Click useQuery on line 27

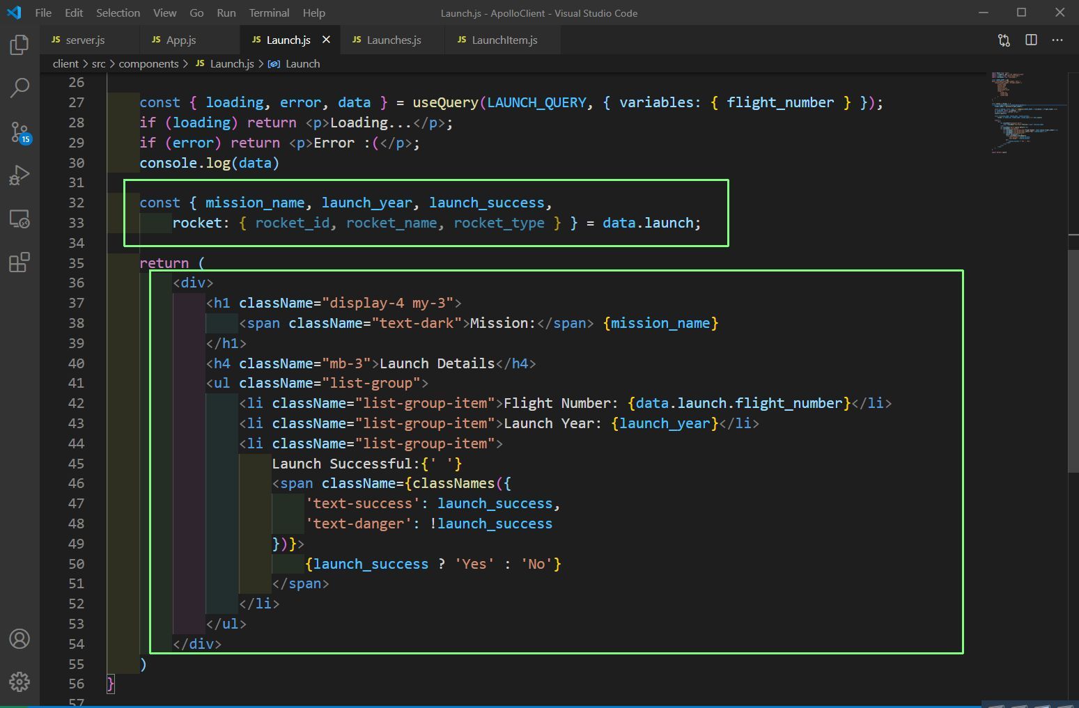coord(445,102)
